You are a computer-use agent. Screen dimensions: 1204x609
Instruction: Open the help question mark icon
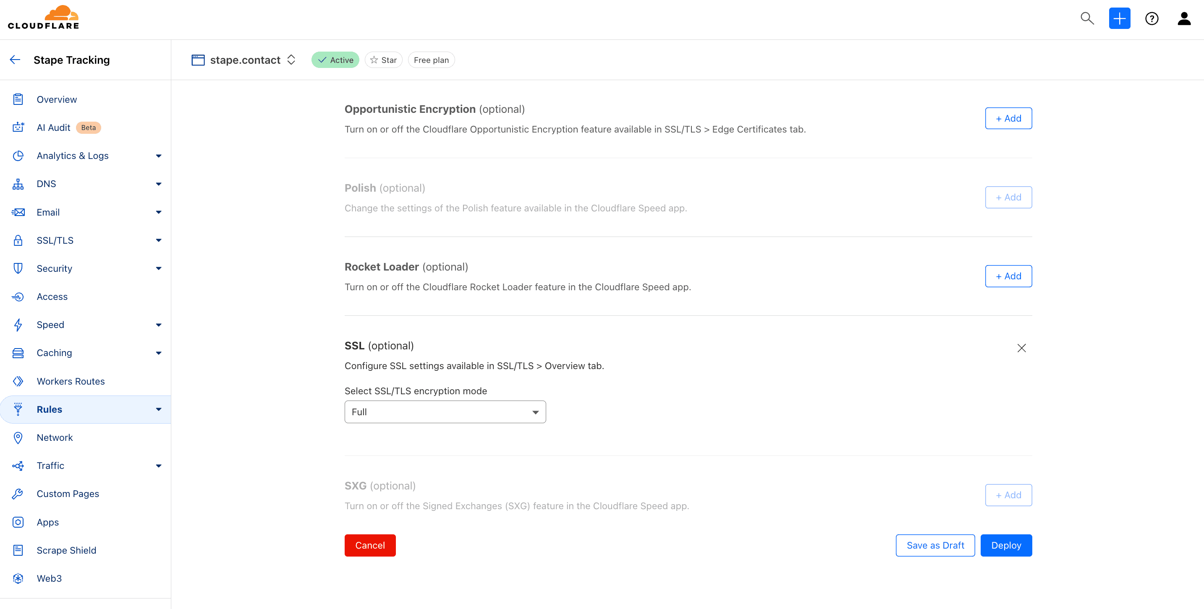pyautogui.click(x=1152, y=18)
